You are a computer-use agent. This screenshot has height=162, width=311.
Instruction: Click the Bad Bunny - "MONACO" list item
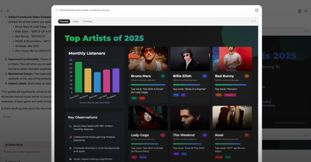[30, 36]
